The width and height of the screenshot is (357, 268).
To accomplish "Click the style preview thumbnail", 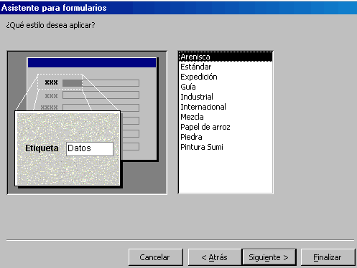I will pyautogui.click(x=87, y=123).
